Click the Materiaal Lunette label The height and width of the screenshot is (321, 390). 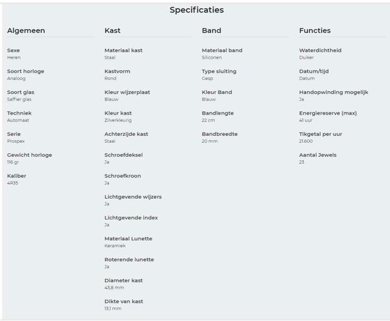[x=128, y=239]
